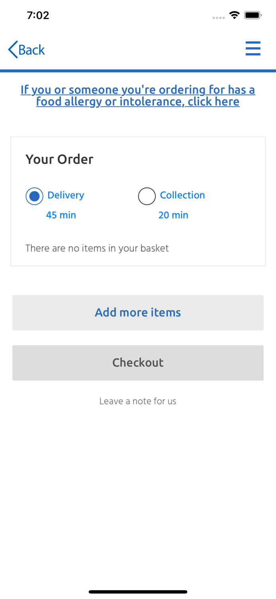276x599 pixels.
Task: Tap Leave a note for us
Action: coord(138,401)
